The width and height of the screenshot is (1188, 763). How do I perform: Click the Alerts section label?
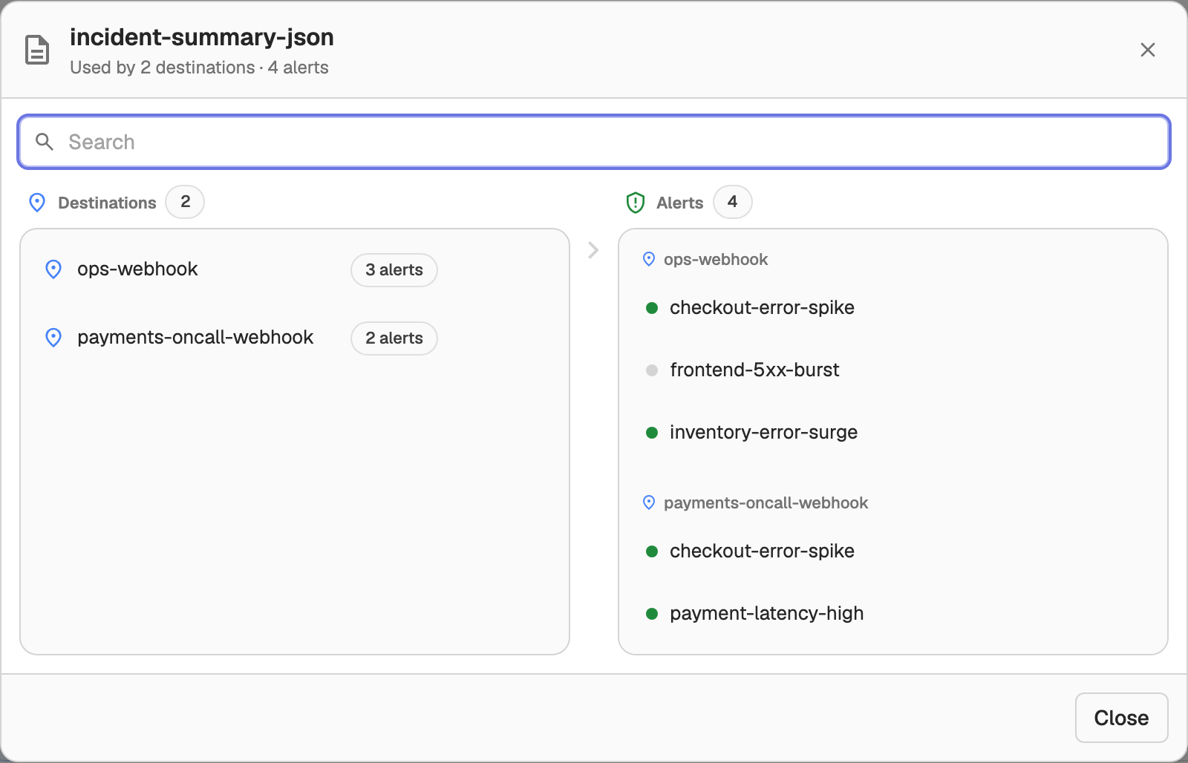click(679, 203)
